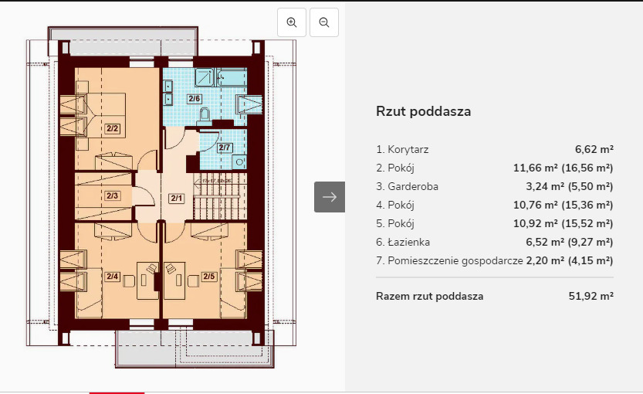
Task: Click the "Rzut poddasza" heading
Action: pos(423,111)
